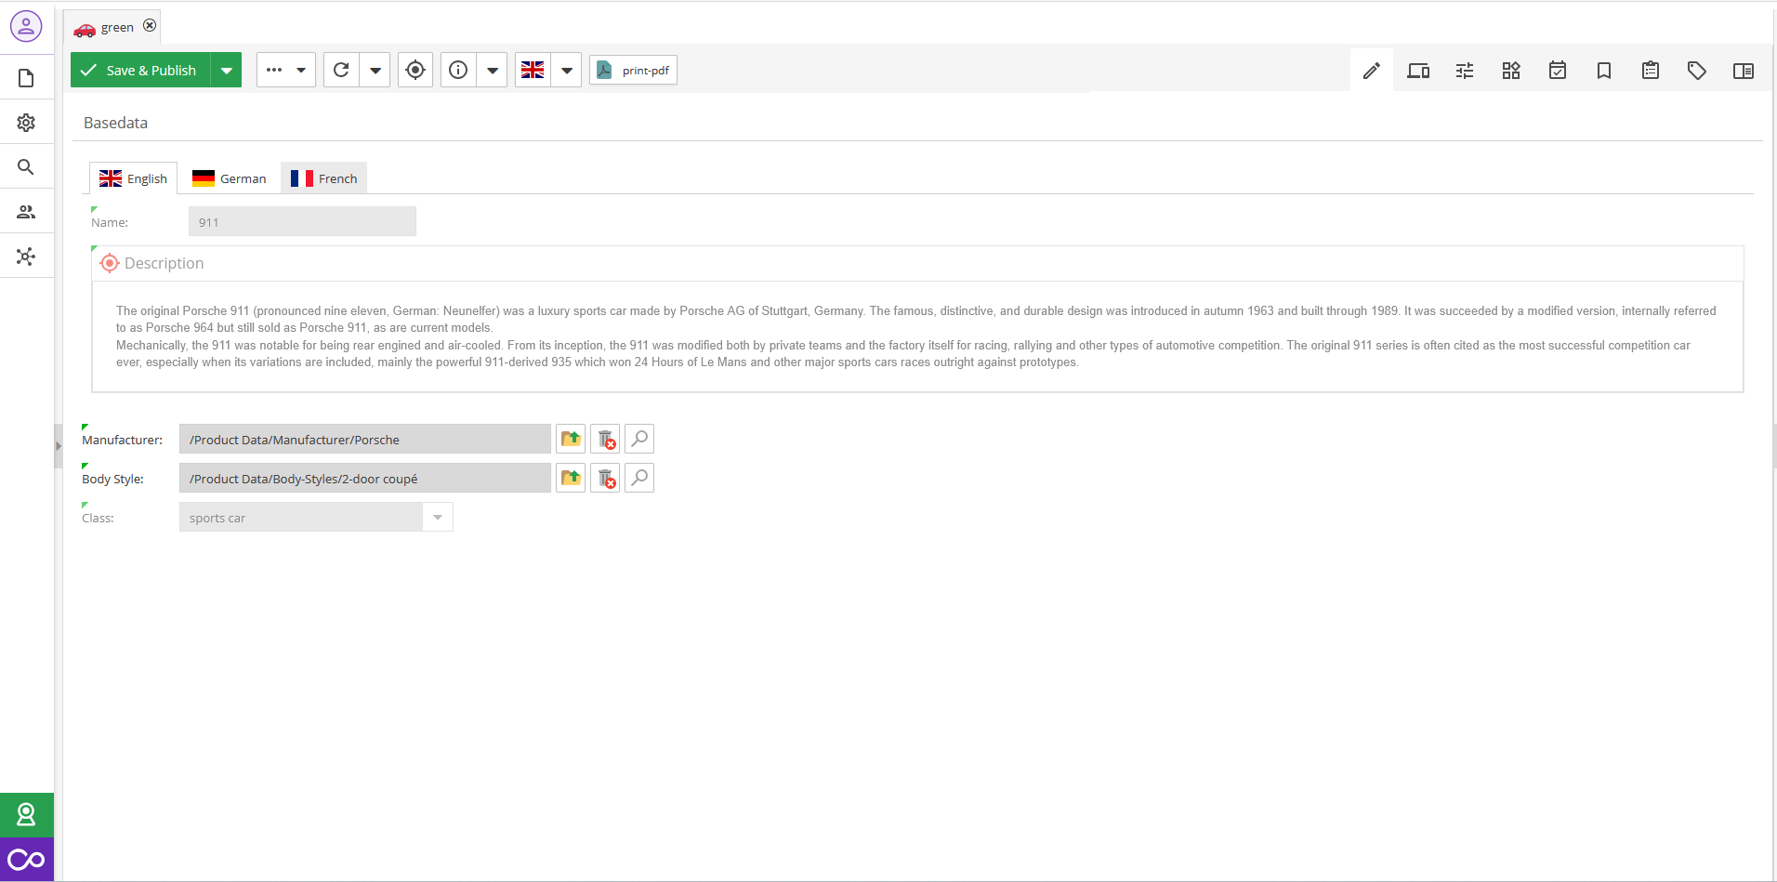Screen dimensions: 1777x882
Task: Open the Versions bookmark tab icon
Action: [1604, 71]
